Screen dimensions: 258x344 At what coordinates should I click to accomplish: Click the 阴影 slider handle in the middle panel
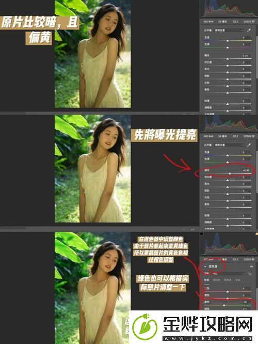[x=228, y=194]
